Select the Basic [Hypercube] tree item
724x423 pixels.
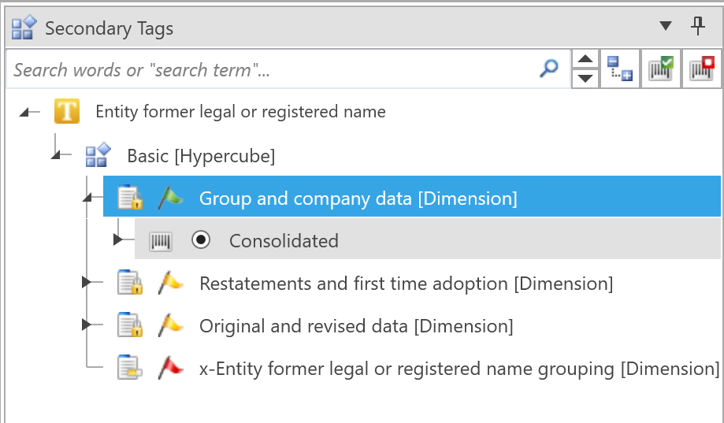200,156
